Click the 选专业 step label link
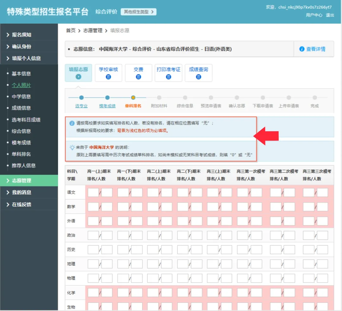 click(x=81, y=106)
